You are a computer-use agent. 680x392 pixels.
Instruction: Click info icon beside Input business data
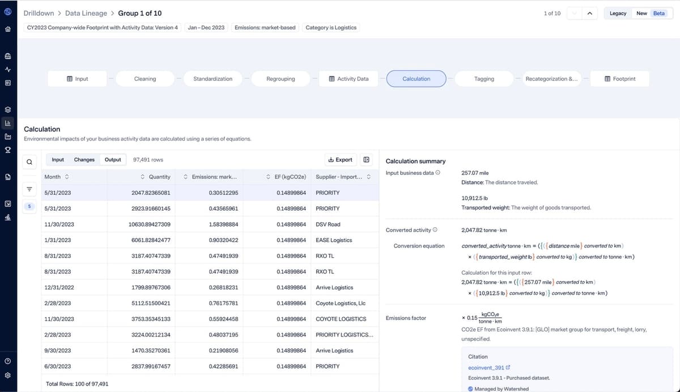point(438,173)
